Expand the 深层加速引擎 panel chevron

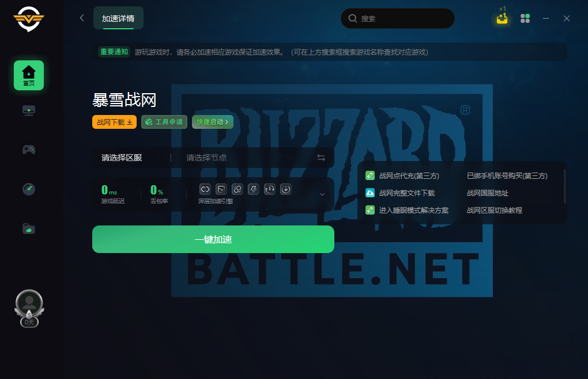pyautogui.click(x=322, y=194)
